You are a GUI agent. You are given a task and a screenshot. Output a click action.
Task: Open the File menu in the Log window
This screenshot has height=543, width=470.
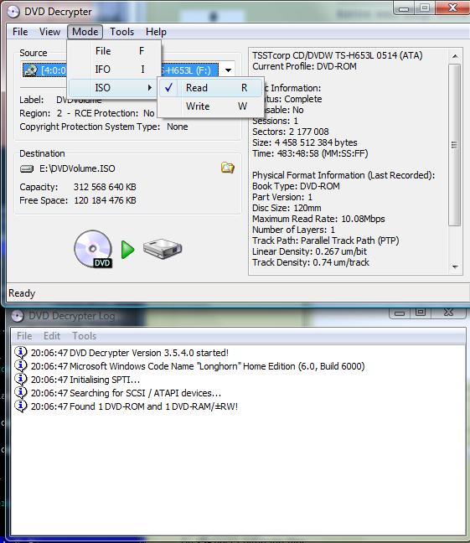tap(24, 336)
